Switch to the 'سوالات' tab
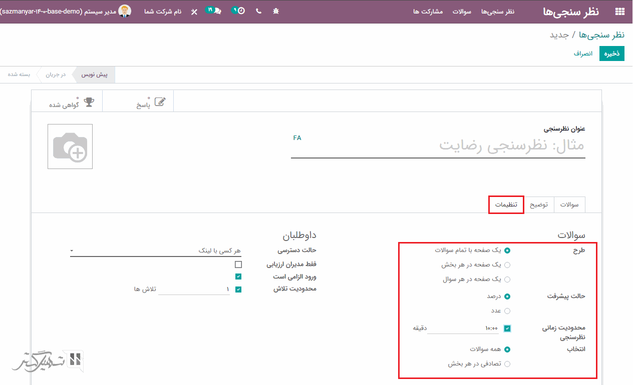The width and height of the screenshot is (633, 385). (569, 205)
